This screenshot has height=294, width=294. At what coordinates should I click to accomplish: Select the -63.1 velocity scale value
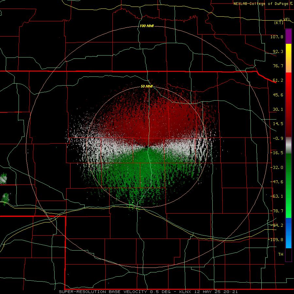click(x=277, y=196)
